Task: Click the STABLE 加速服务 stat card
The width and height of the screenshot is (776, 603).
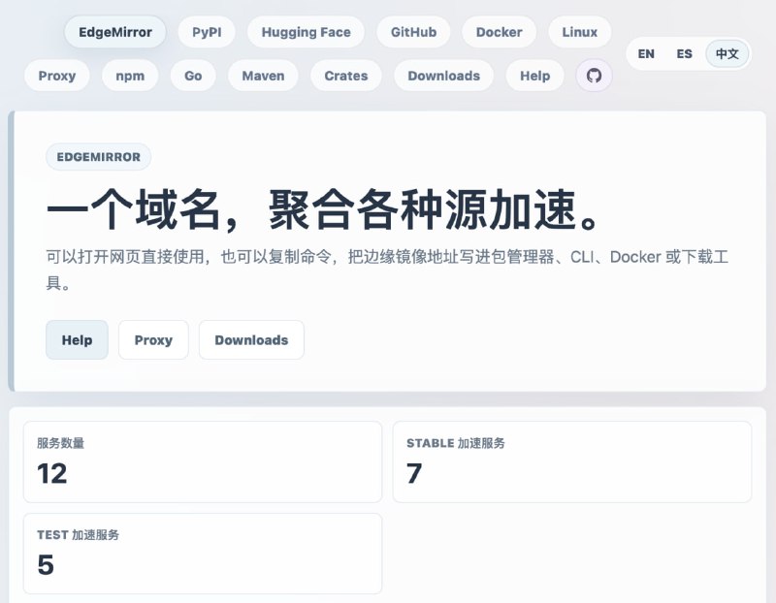Action: point(572,462)
